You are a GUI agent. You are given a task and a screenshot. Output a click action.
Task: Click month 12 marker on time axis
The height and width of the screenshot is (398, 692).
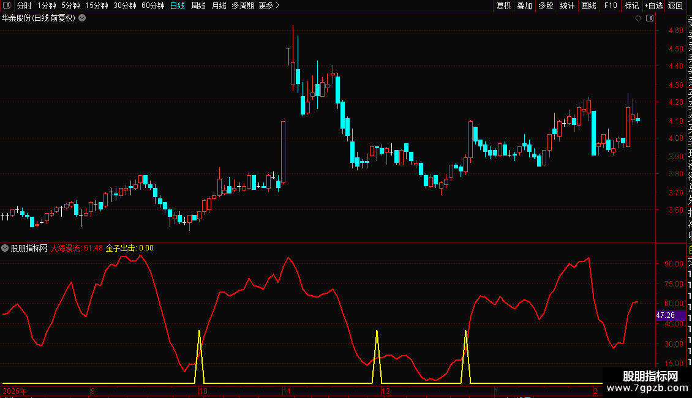click(386, 391)
